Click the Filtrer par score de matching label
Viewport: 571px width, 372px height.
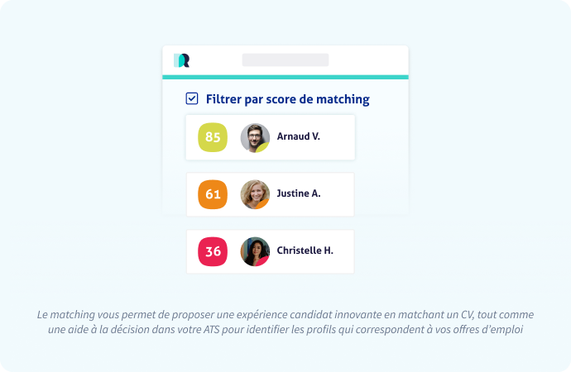tap(288, 99)
